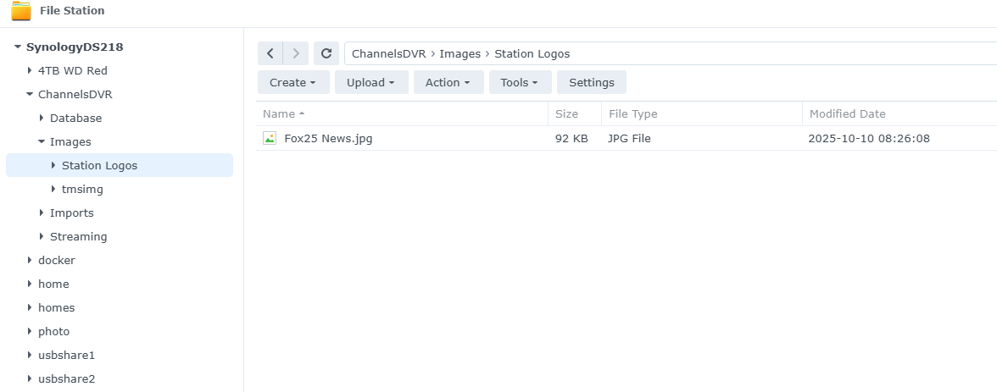Click Images in the breadcrumb path
This screenshot has height=392, width=997.
point(460,53)
